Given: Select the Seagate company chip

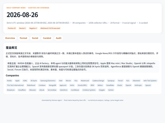Looking at the screenshot, I should point(102,90).
